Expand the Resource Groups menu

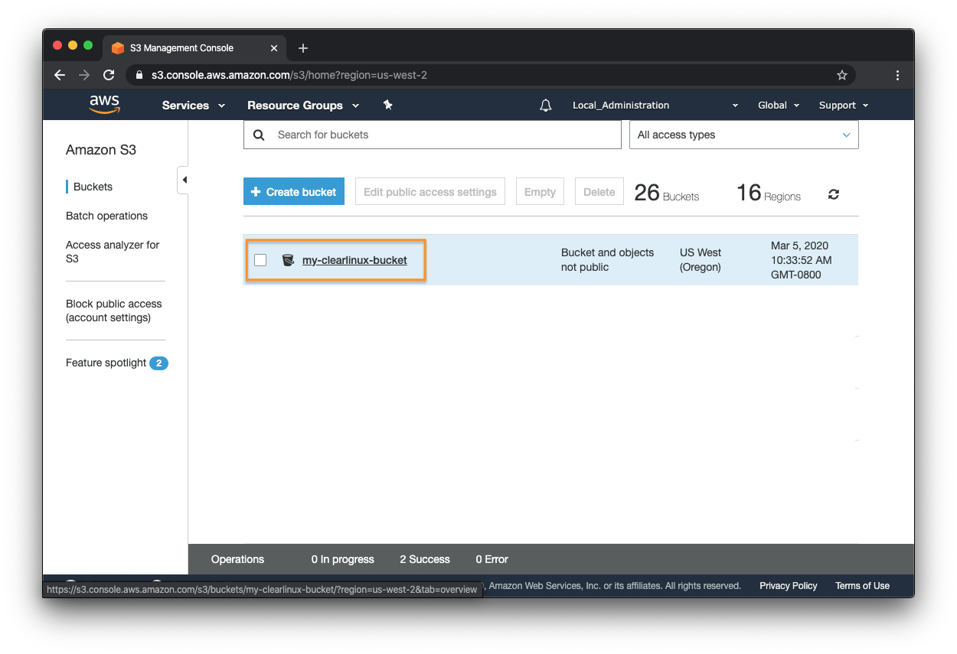point(303,106)
